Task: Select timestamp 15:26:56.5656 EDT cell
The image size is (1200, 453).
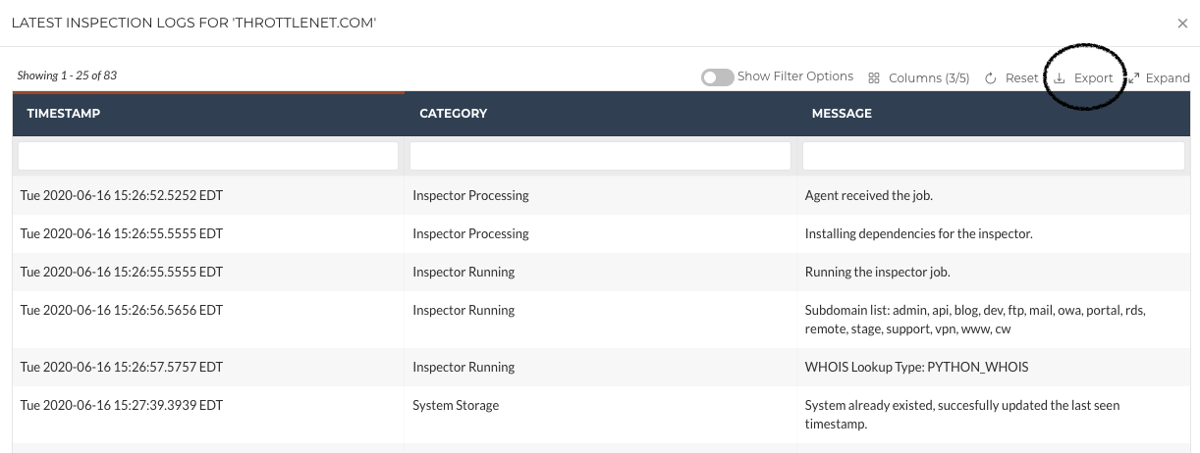Action: pyautogui.click(x=208, y=320)
